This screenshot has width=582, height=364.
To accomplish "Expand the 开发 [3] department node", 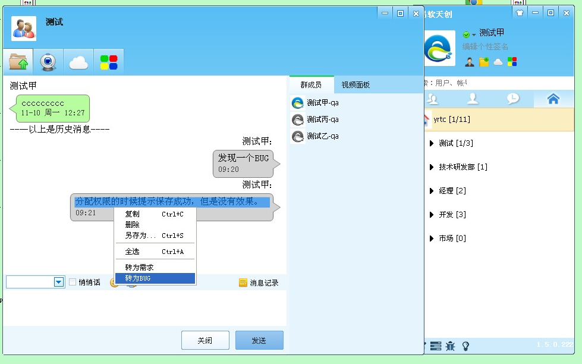I will (432, 215).
